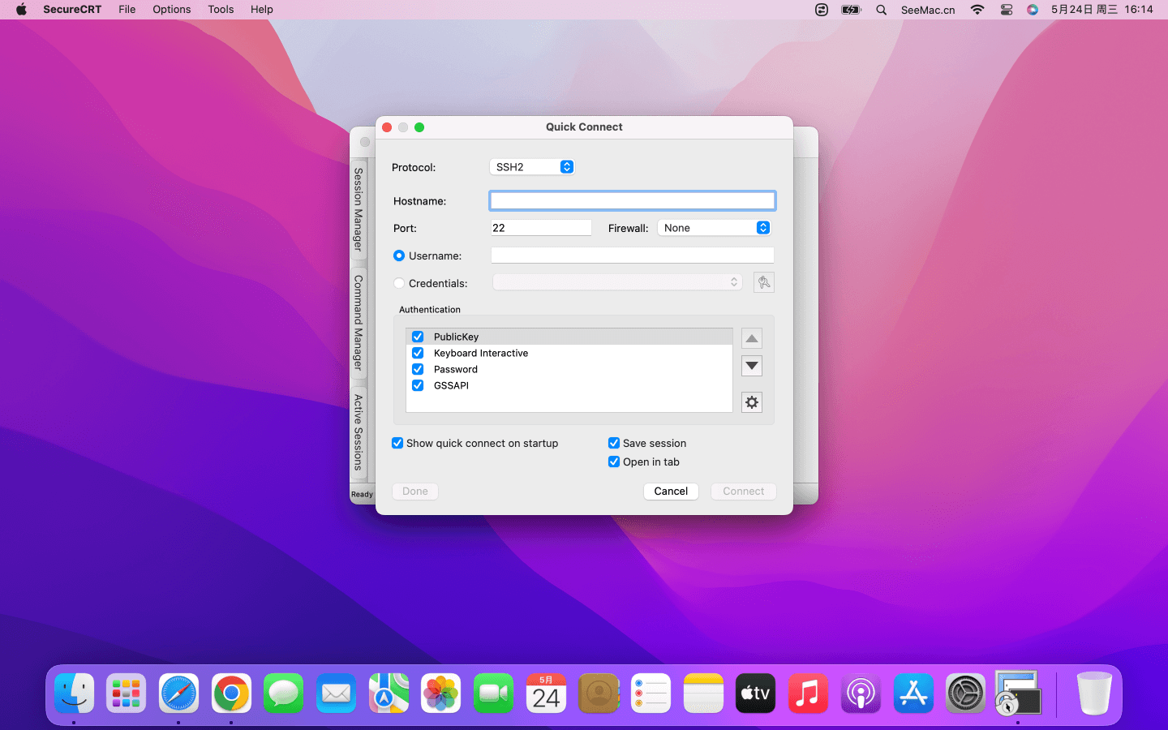
Task: Click the credentials manager key icon
Action: (x=763, y=282)
